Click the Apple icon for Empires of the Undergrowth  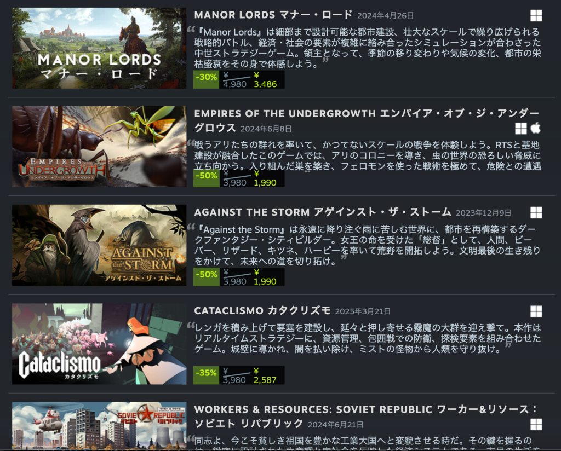click(x=535, y=128)
